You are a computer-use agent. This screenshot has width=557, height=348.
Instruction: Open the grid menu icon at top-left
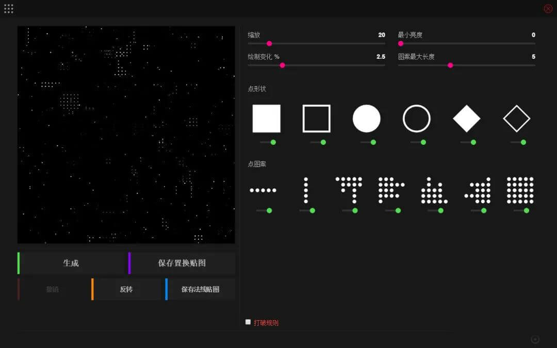click(9, 9)
